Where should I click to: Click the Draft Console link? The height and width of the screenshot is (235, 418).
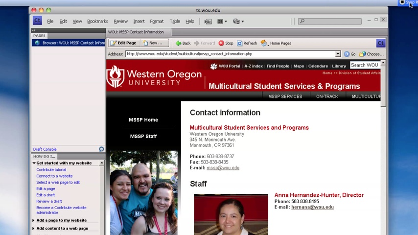[x=45, y=149]
